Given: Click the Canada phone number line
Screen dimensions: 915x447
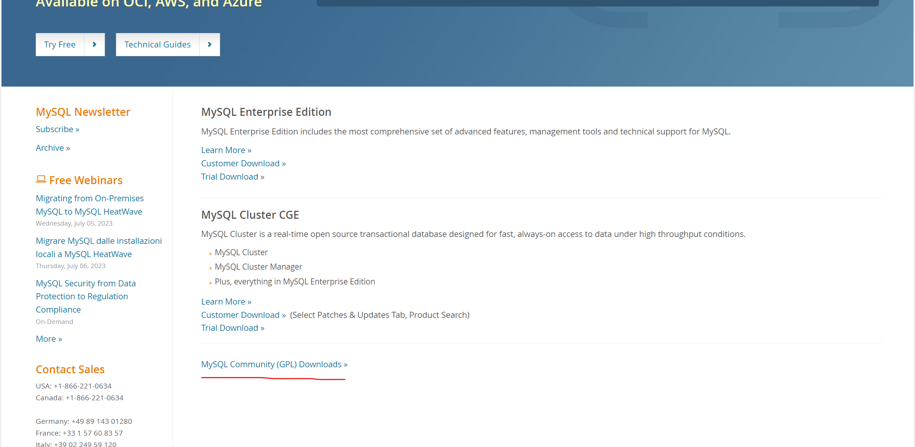Looking at the screenshot, I should coord(79,398).
